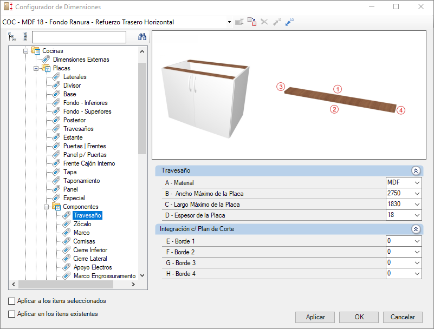This screenshot has height=329, width=434.
Task: Click the tree vertical scrollbar down arrow
Action: 142,275
